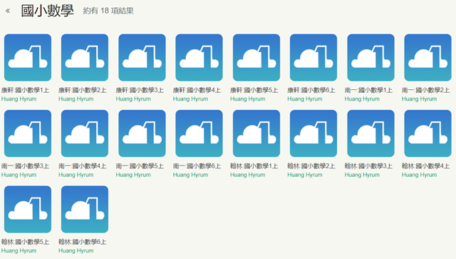
Task: Open author Huang Hyrum under 南一:國小數學2上
Action: tap(420, 99)
